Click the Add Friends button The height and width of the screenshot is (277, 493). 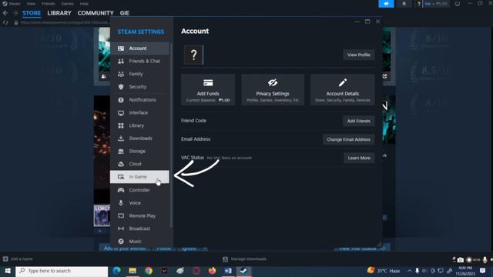point(358,121)
